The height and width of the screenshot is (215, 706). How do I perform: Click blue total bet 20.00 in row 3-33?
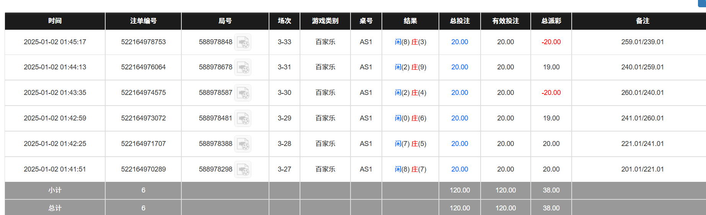[459, 42]
